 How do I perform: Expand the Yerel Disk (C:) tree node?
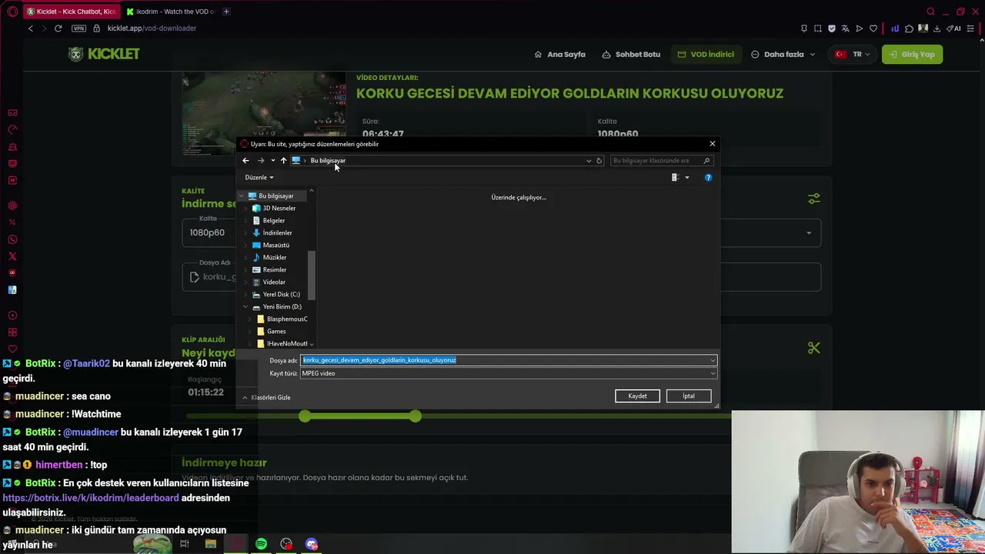[x=245, y=295]
